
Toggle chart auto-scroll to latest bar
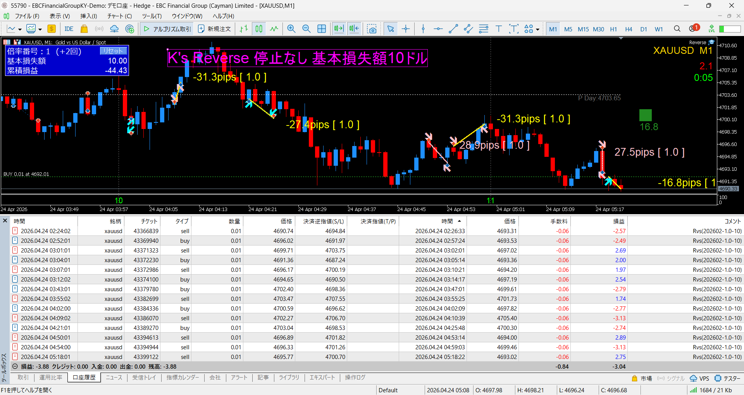click(x=339, y=29)
